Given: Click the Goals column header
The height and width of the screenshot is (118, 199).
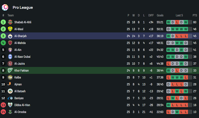Looking at the screenshot, I should click(x=160, y=15).
